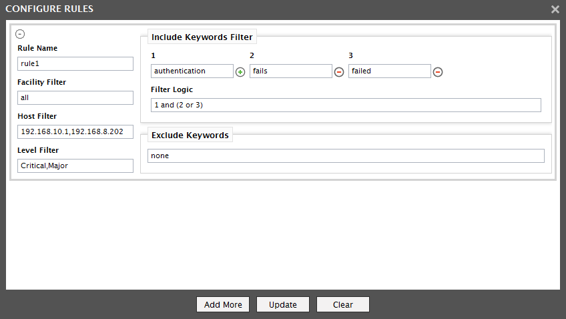Focus the Rule Name field containing rule1
Viewport: 566px width, 319px height.
[x=75, y=64]
